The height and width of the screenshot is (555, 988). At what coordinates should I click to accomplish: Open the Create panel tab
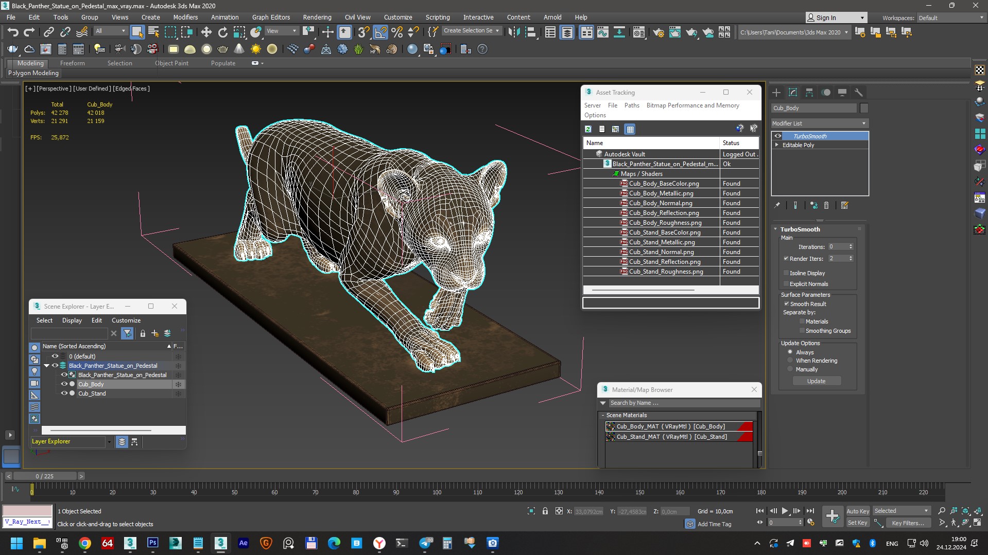pyautogui.click(x=776, y=93)
